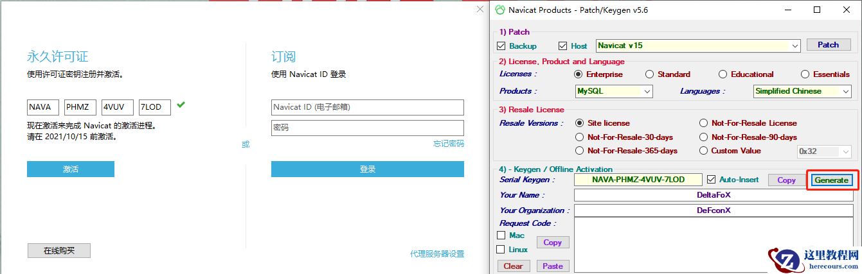
Task: Click the 激活 button
Action: coord(71,169)
